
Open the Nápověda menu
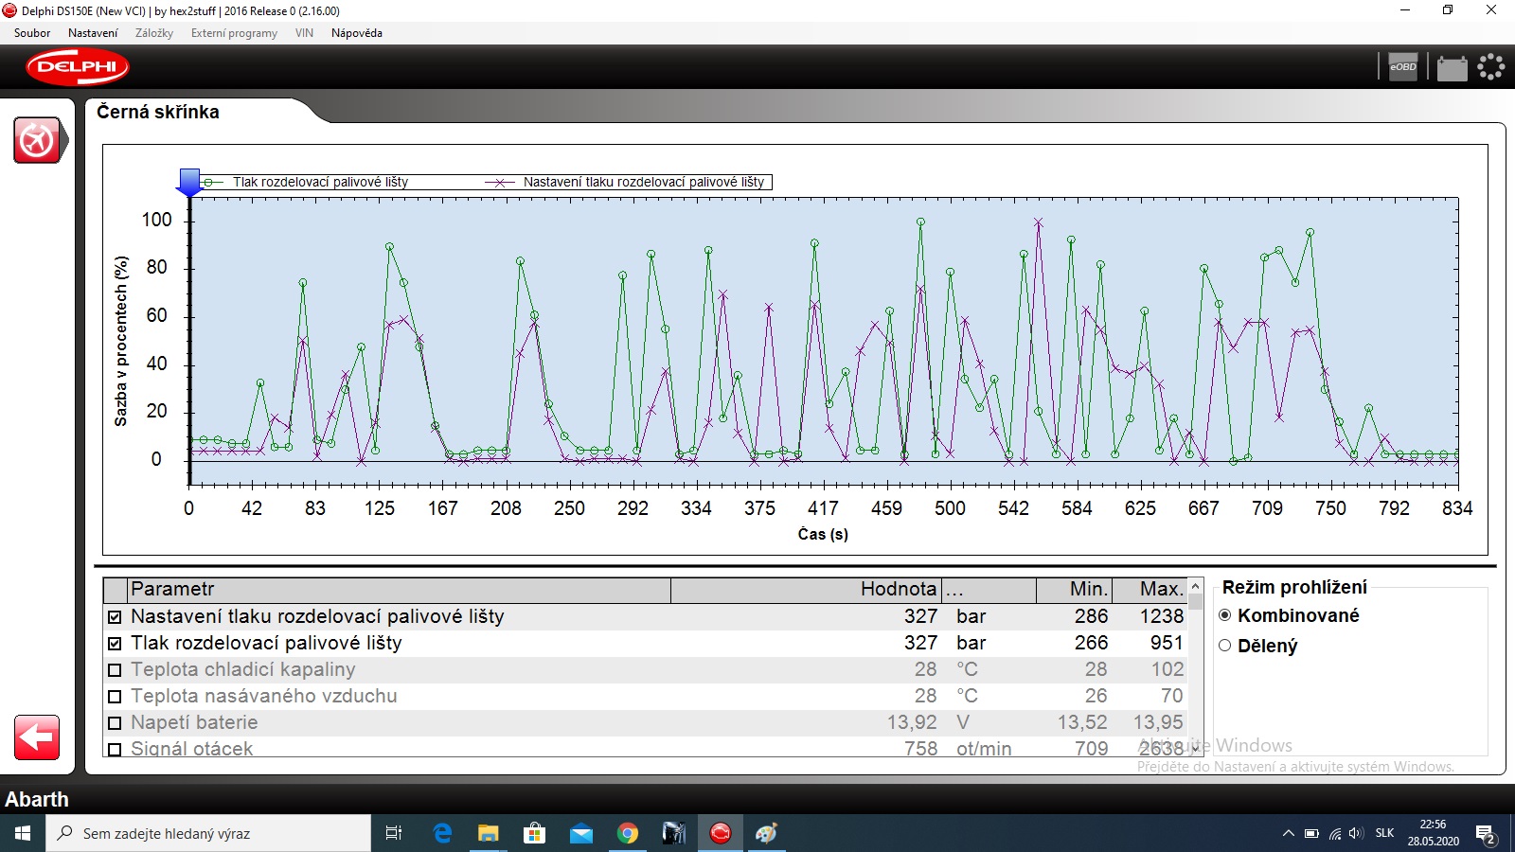tap(356, 33)
